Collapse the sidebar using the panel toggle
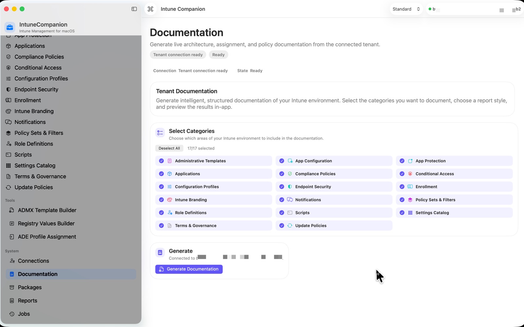 tap(134, 9)
